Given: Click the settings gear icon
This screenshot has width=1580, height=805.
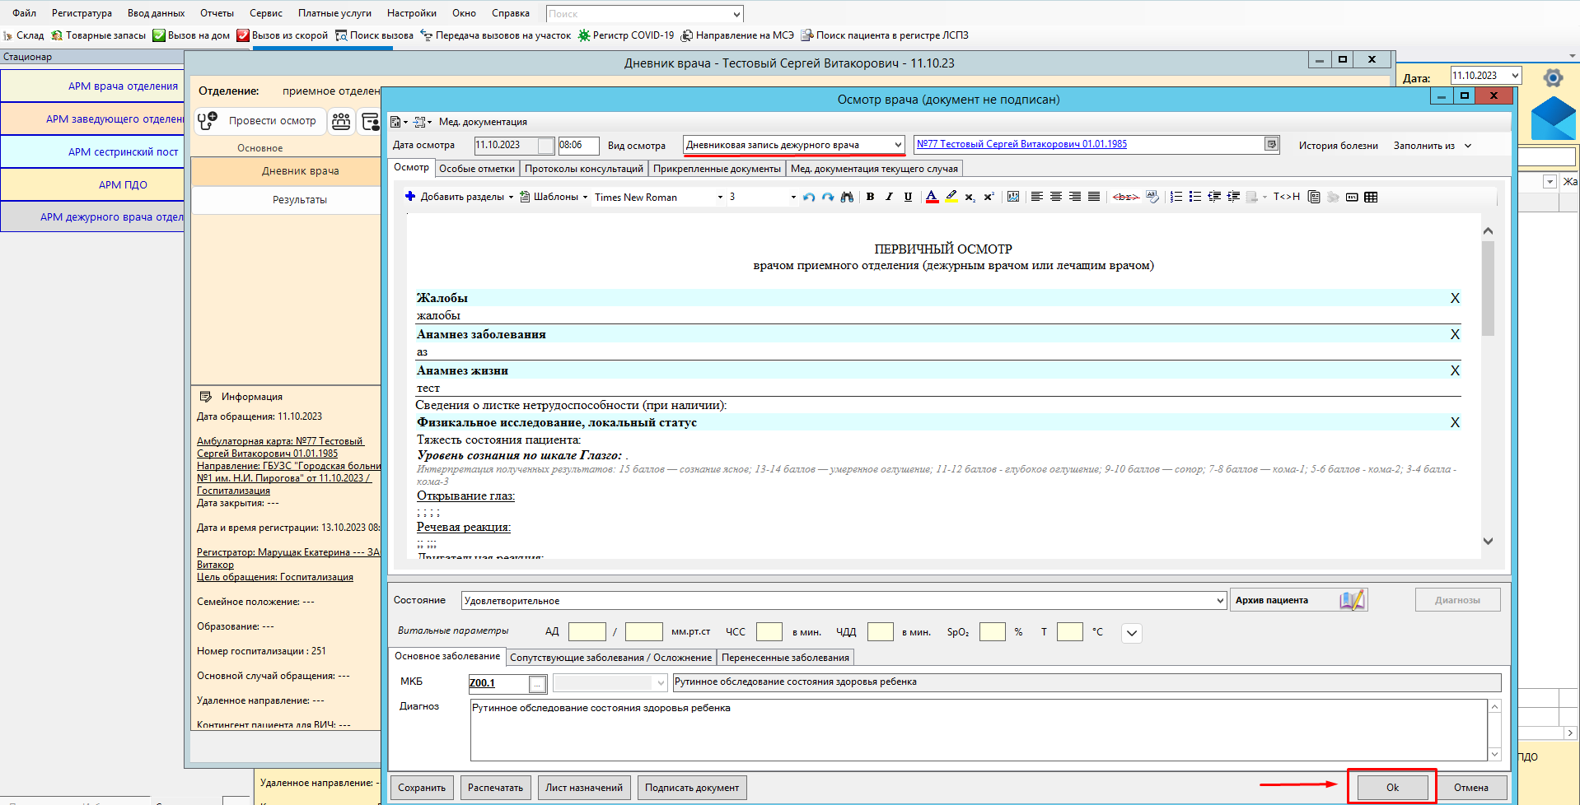Looking at the screenshot, I should 1553,78.
